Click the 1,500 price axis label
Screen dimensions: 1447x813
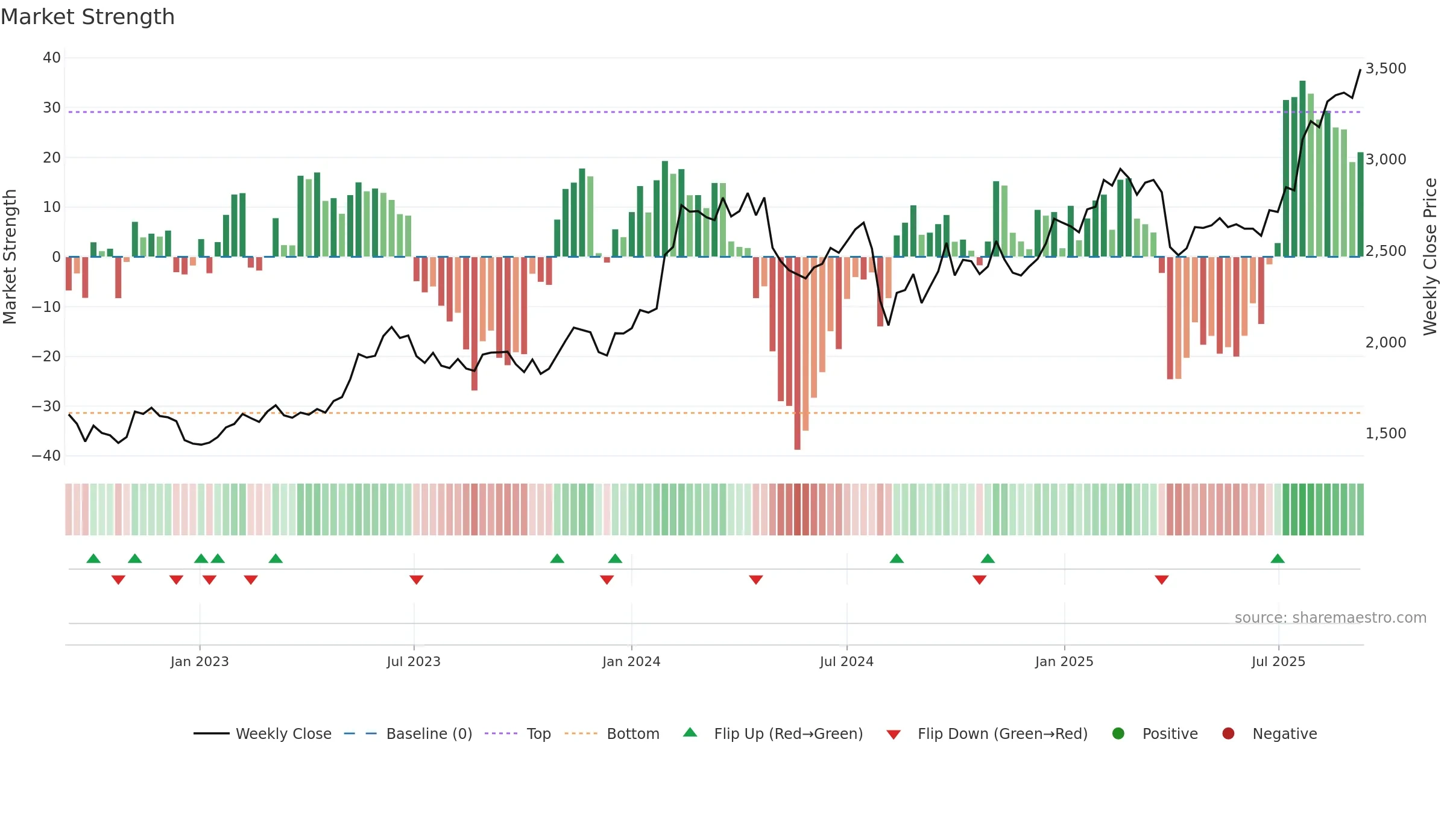[1386, 434]
